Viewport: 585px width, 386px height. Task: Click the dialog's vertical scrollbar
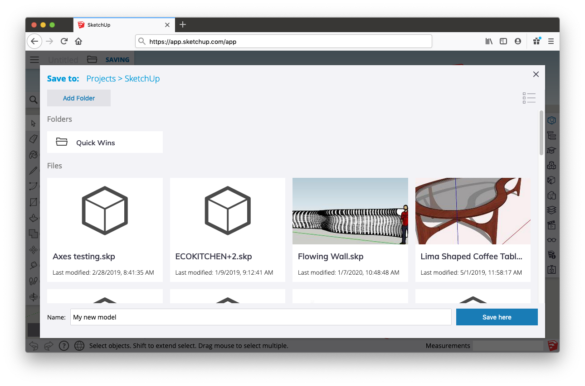pyautogui.click(x=541, y=133)
